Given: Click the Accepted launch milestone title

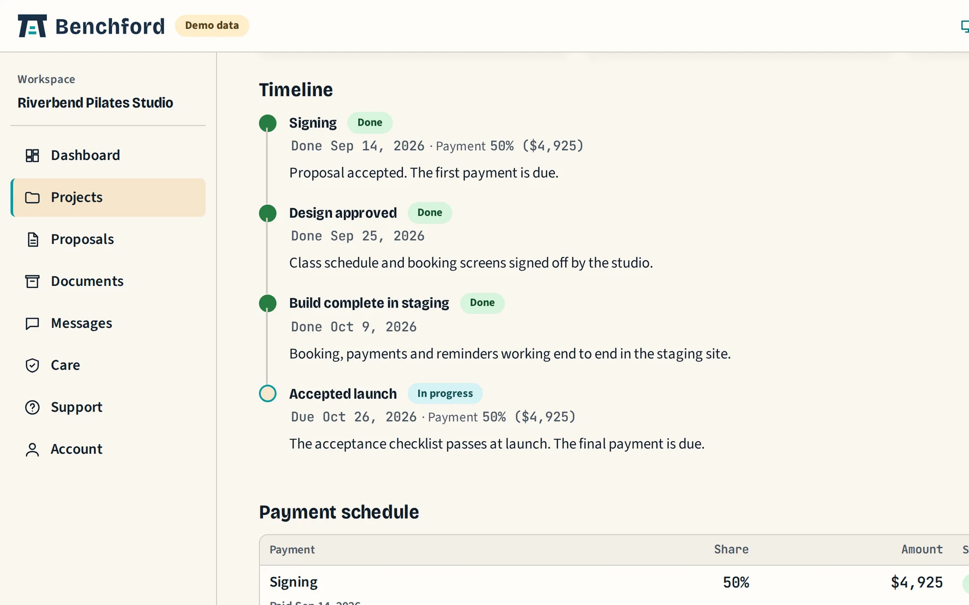Looking at the screenshot, I should click(343, 394).
